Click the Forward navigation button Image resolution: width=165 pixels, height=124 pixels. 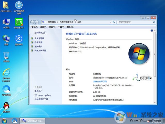(37, 22)
